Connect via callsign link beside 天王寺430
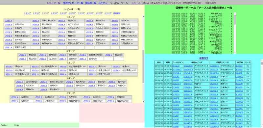 pyautogui.click(x=89, y=43)
